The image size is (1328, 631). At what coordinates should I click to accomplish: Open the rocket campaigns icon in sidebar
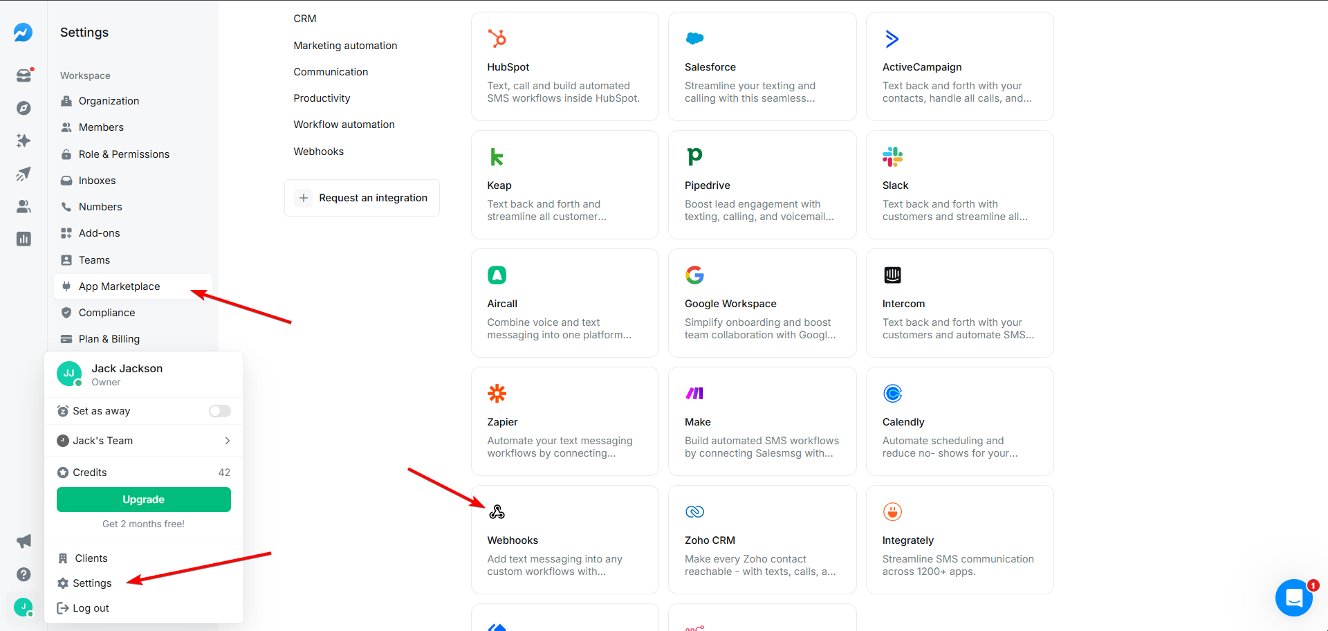coord(23,174)
